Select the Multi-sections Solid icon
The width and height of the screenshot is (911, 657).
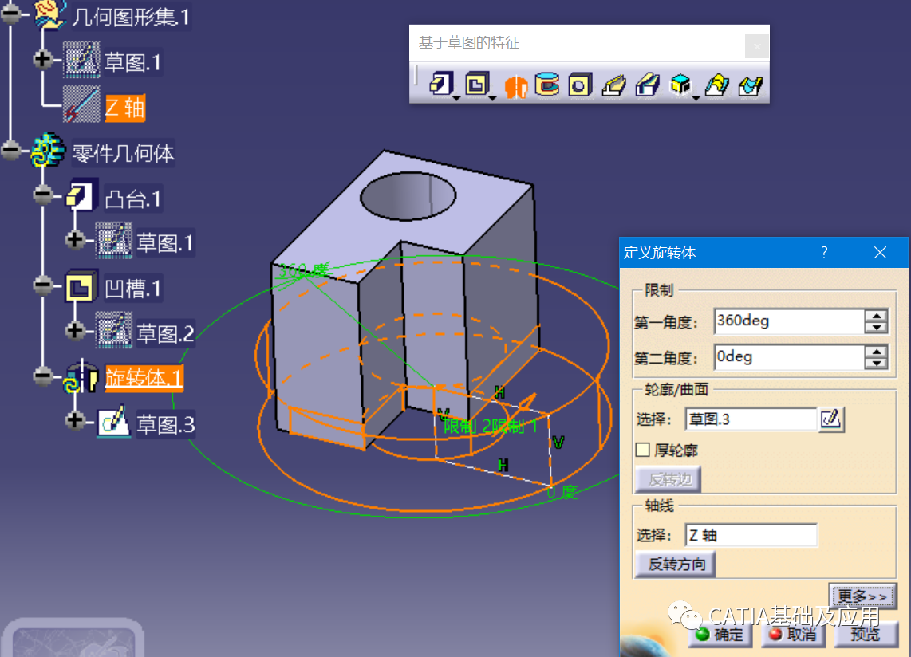click(x=717, y=85)
